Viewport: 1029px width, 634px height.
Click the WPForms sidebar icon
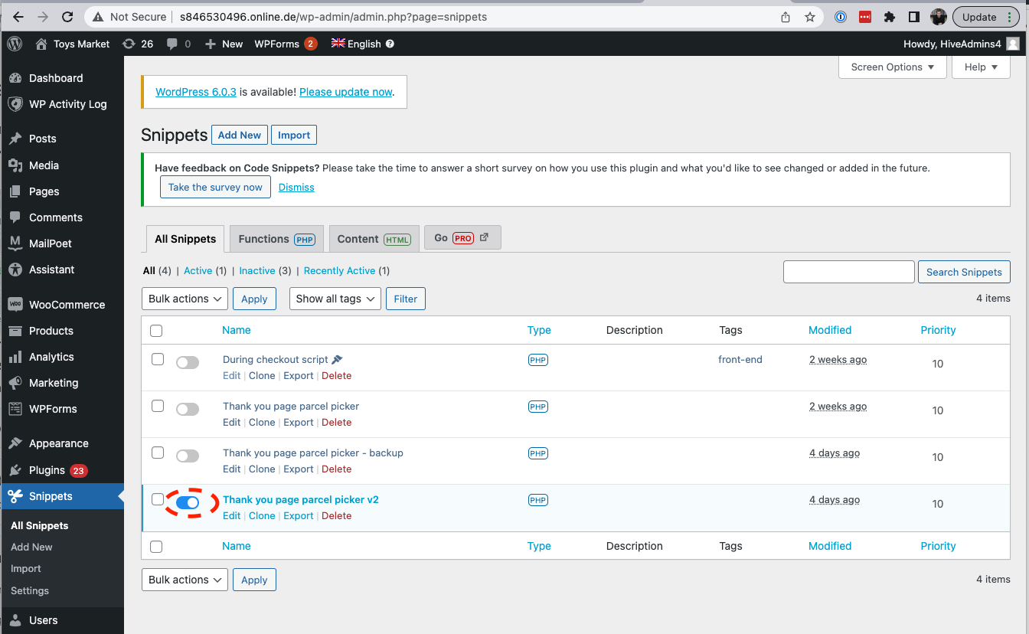(15, 409)
